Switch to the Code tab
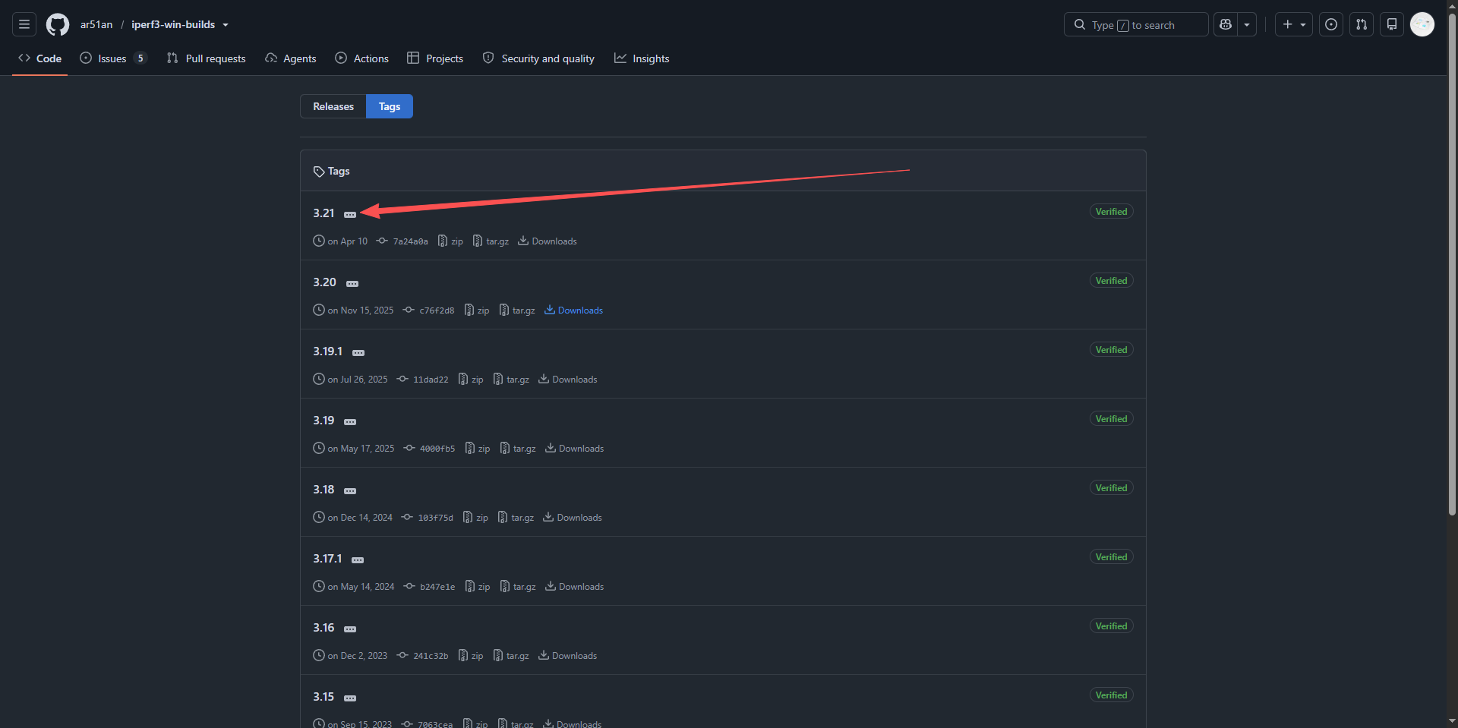1458x728 pixels. click(40, 58)
